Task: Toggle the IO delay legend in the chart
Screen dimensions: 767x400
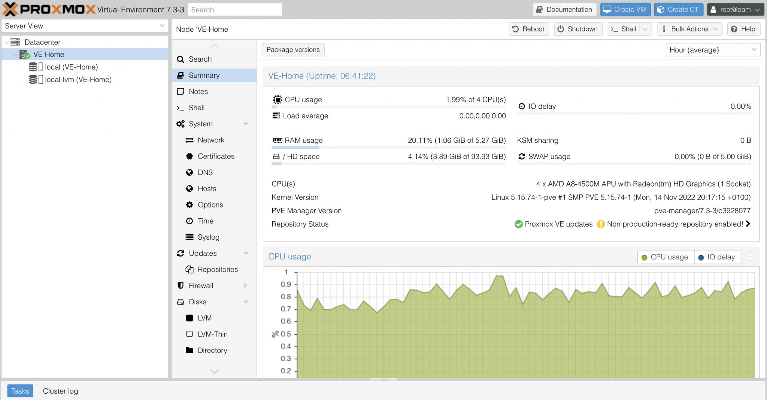Action: [x=717, y=257]
